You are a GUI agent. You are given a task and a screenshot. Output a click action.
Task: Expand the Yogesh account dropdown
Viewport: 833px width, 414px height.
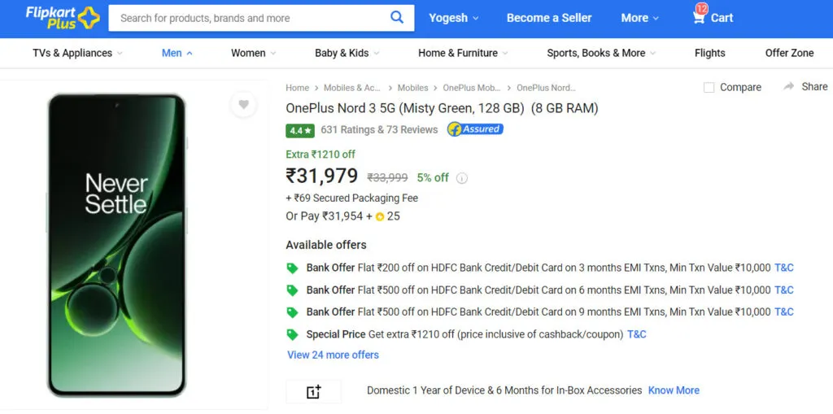click(x=454, y=18)
